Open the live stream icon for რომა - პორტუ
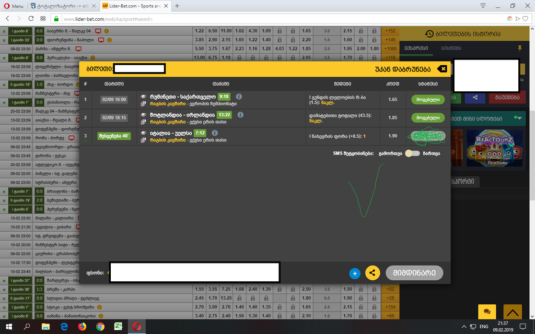Image resolution: width=535 pixels, height=334 pixels. (72, 138)
